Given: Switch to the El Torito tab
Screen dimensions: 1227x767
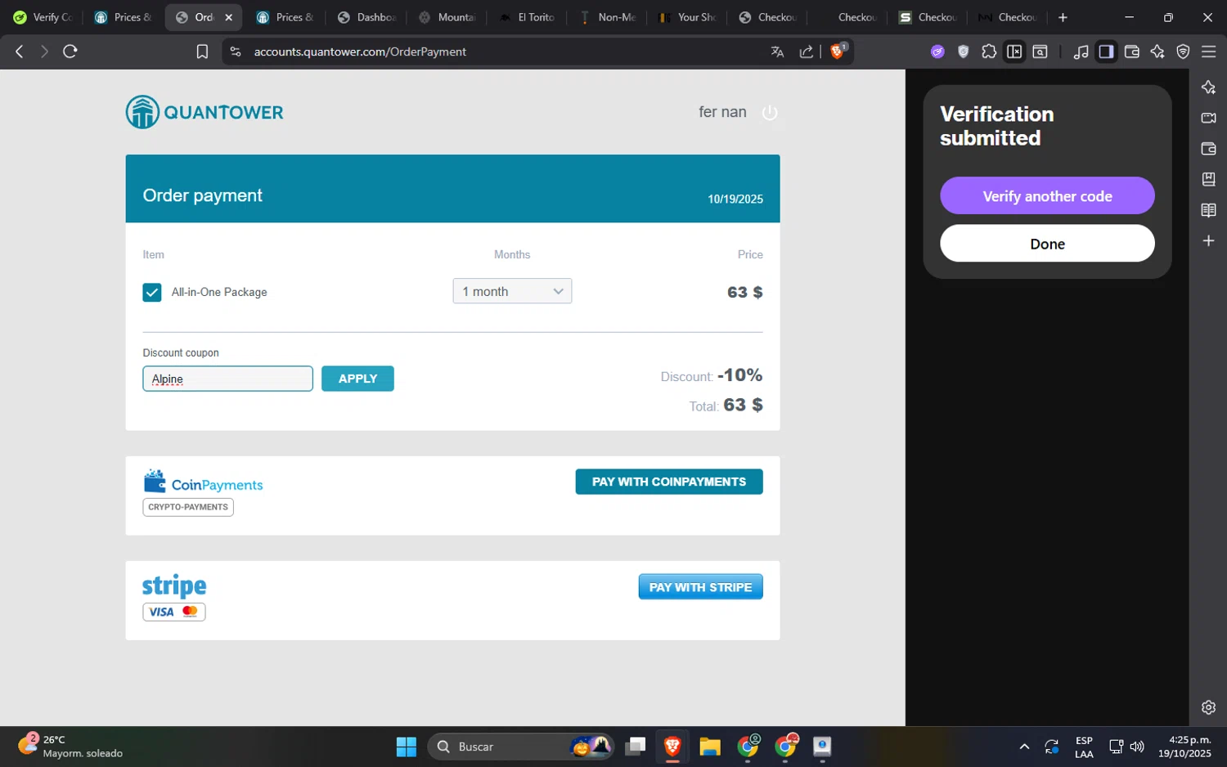Looking at the screenshot, I should [x=528, y=17].
